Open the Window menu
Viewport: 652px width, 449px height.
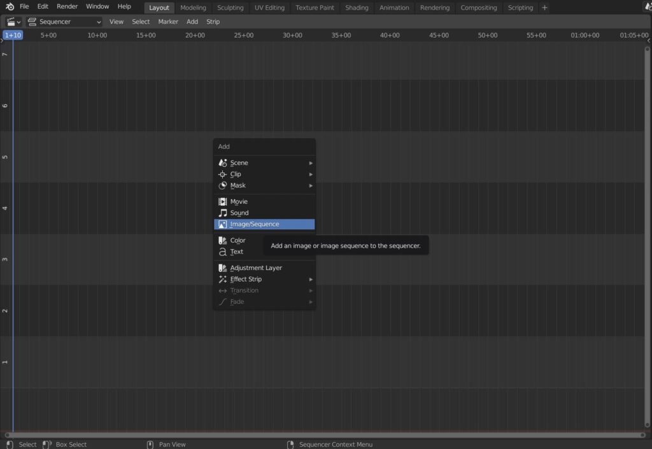[x=97, y=6]
